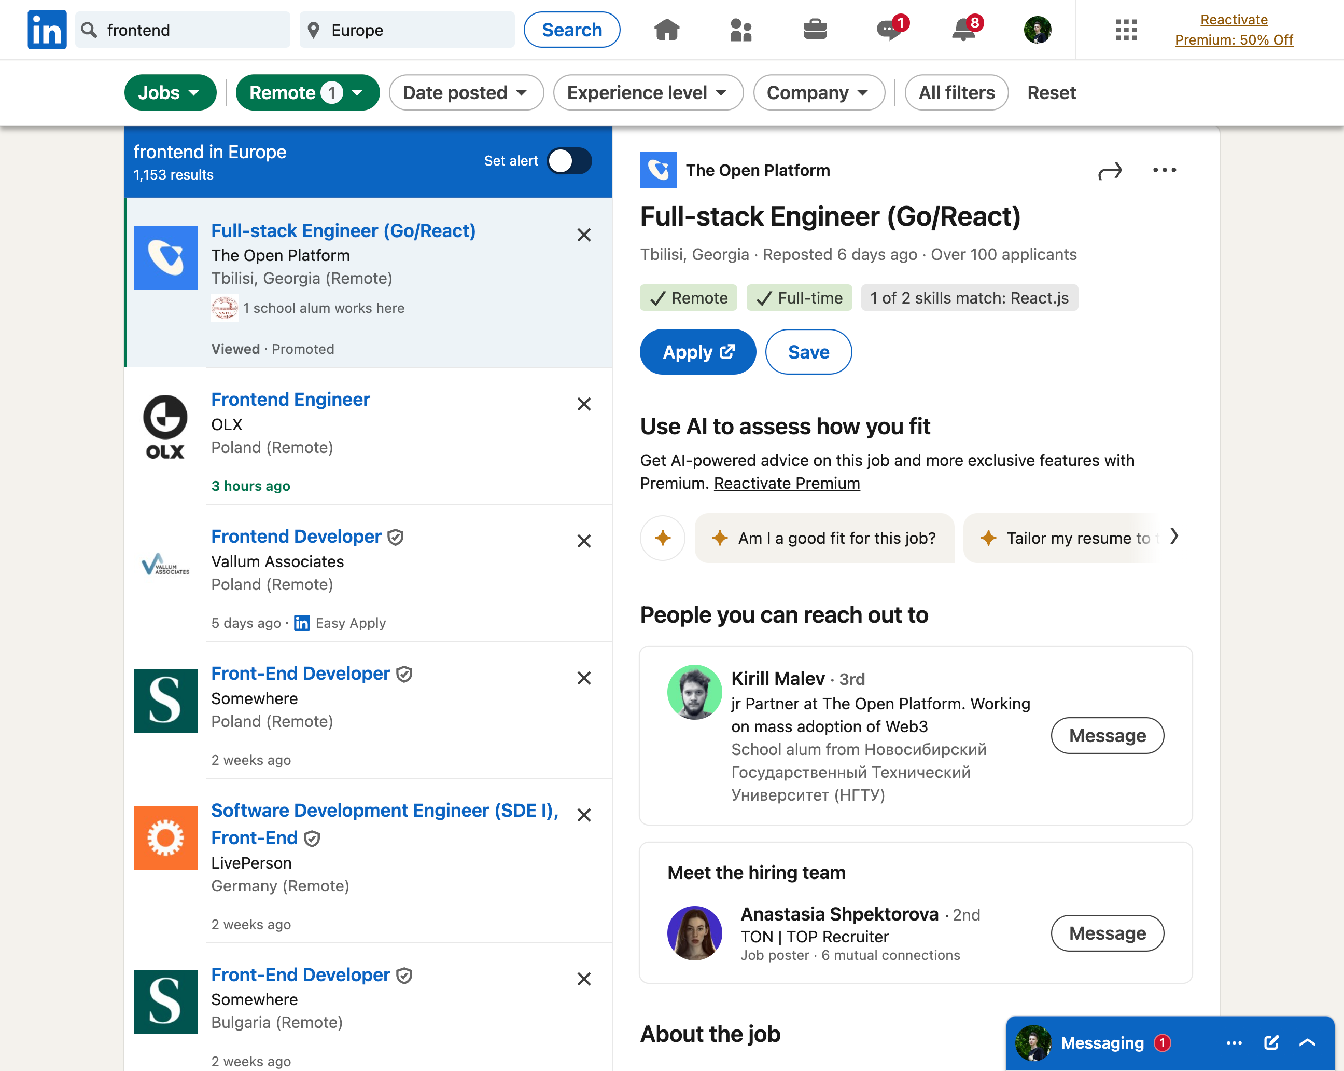The width and height of the screenshot is (1344, 1071).
Task: Open the notifications bell icon
Action: pos(964,29)
